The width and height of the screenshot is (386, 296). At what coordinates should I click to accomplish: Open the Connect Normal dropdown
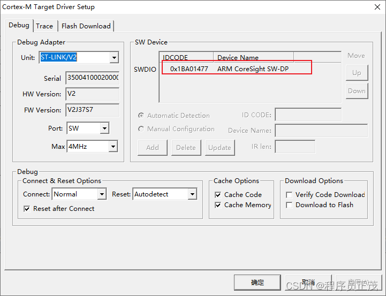click(x=102, y=194)
